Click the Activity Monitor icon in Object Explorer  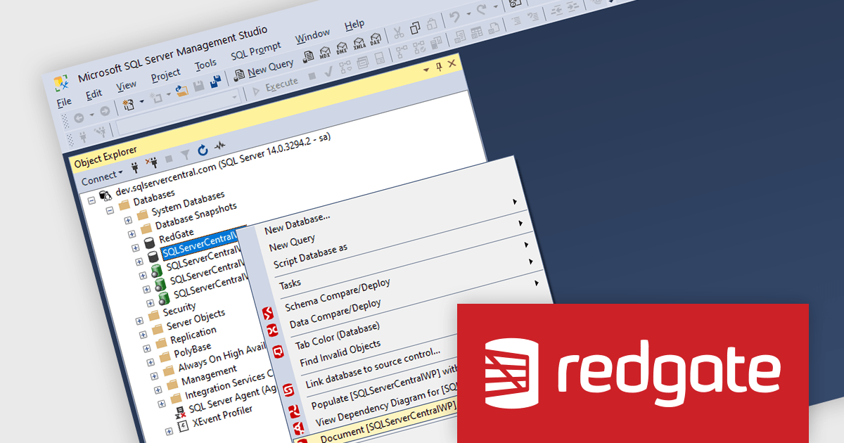220,146
